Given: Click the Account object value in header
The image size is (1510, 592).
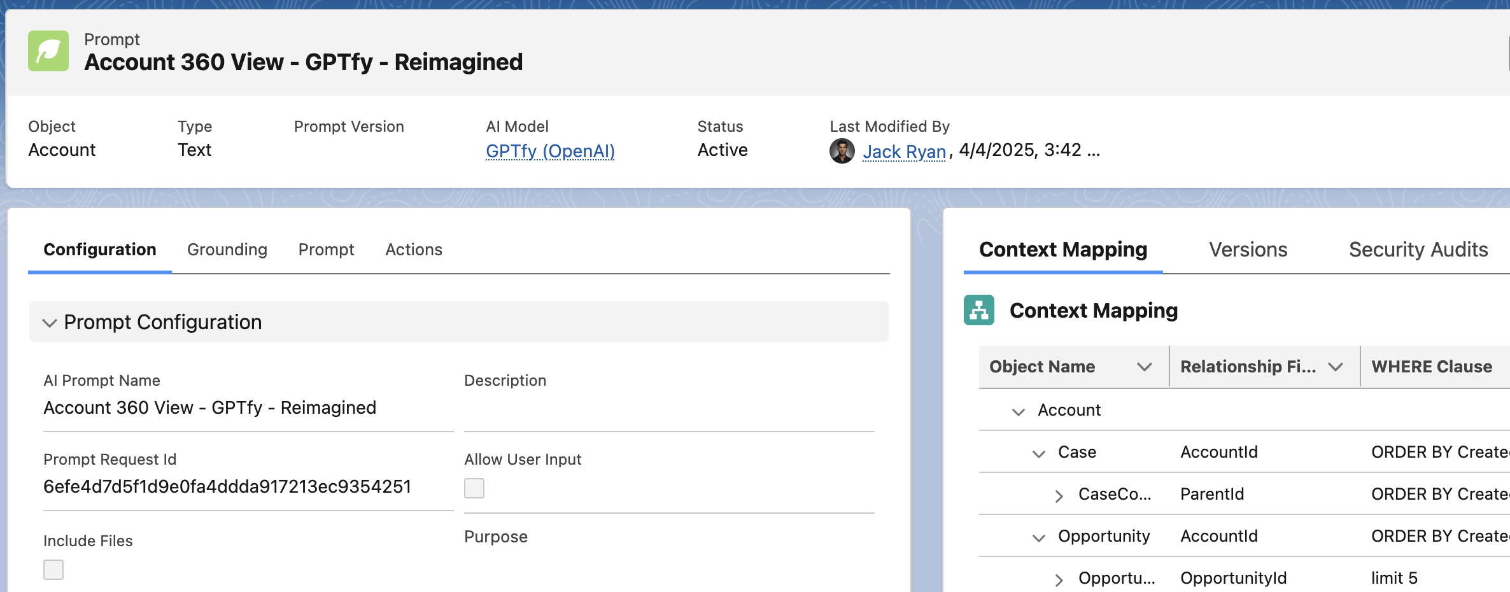Looking at the screenshot, I should (x=62, y=150).
